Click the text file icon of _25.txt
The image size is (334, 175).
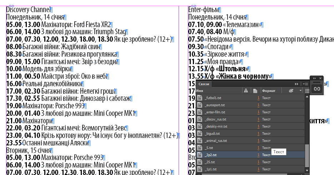point(200,162)
